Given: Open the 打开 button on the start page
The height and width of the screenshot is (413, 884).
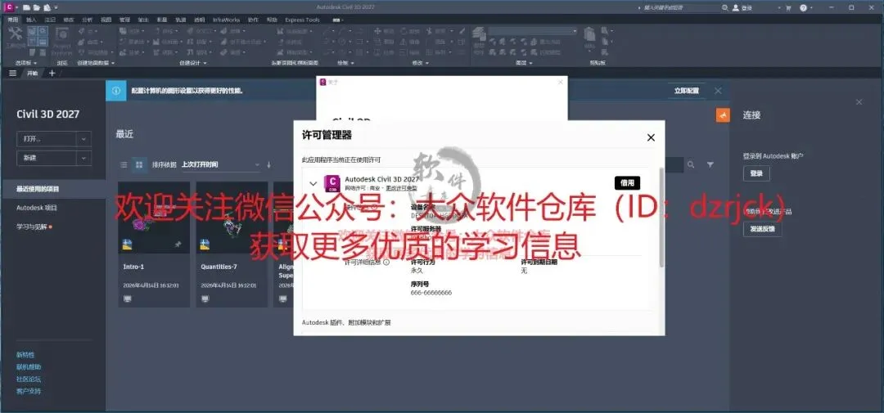Looking at the screenshot, I should pyautogui.click(x=46, y=138).
